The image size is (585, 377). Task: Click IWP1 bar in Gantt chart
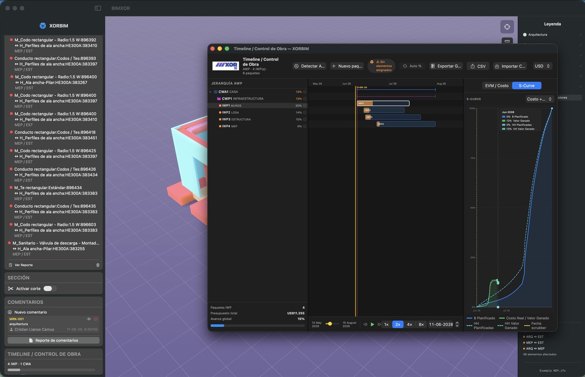[383, 103]
